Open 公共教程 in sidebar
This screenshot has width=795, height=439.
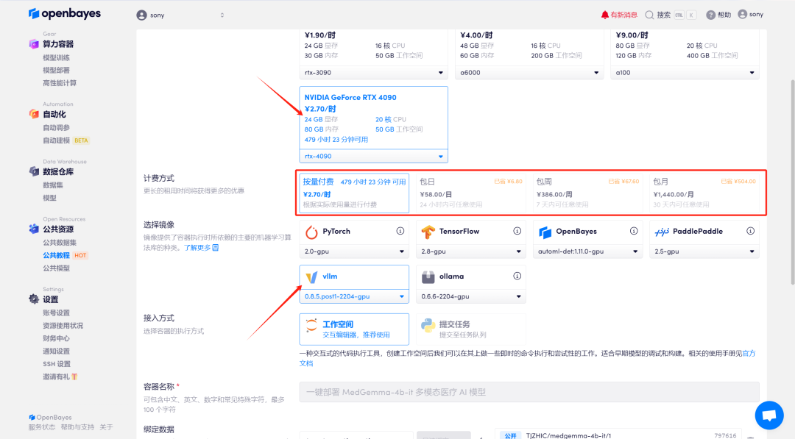56,255
